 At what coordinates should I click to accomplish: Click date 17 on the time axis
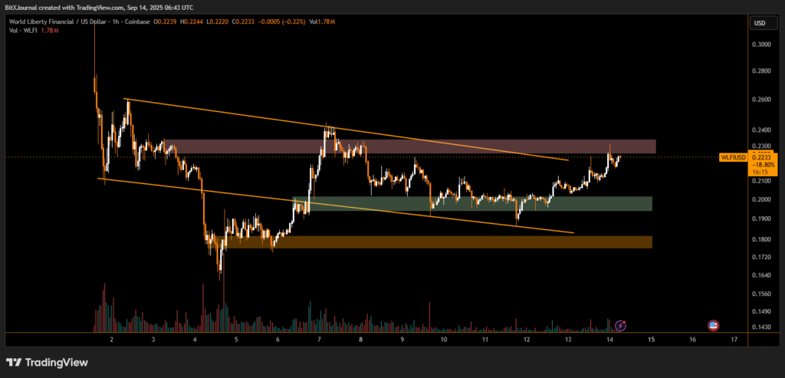[734, 339]
